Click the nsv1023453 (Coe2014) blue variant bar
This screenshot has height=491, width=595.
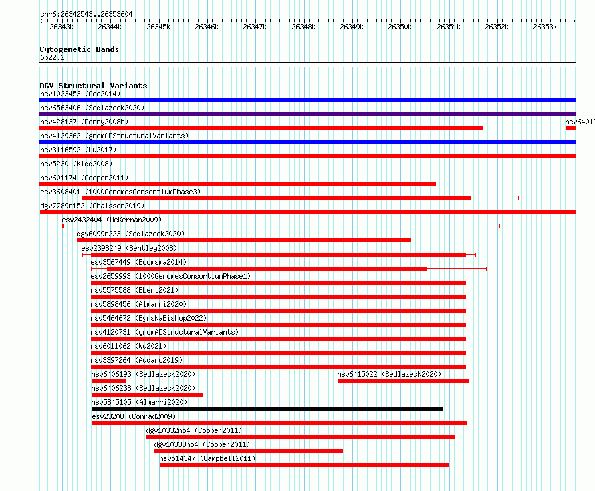(x=308, y=100)
